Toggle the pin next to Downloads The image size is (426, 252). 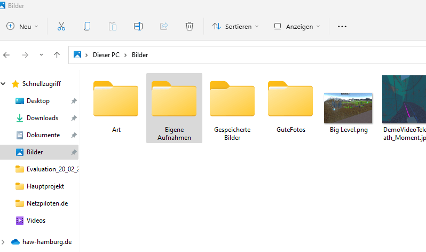click(x=74, y=118)
